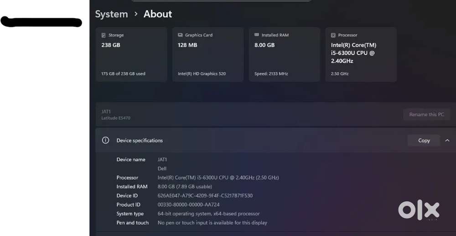
Task: Go back to System via the breadcrumb
Action: [111, 14]
